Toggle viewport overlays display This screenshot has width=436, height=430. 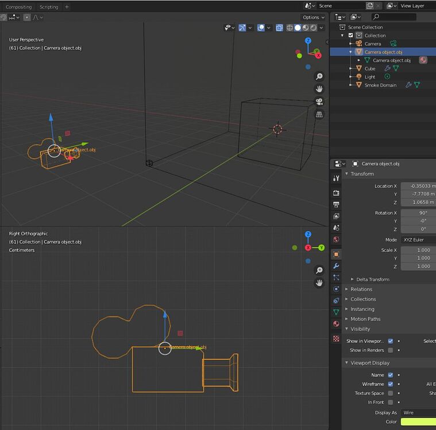click(x=261, y=28)
